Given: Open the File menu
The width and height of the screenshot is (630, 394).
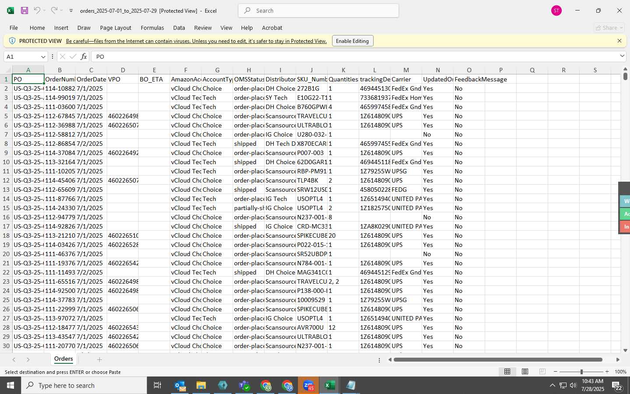Looking at the screenshot, I should pyautogui.click(x=14, y=28).
